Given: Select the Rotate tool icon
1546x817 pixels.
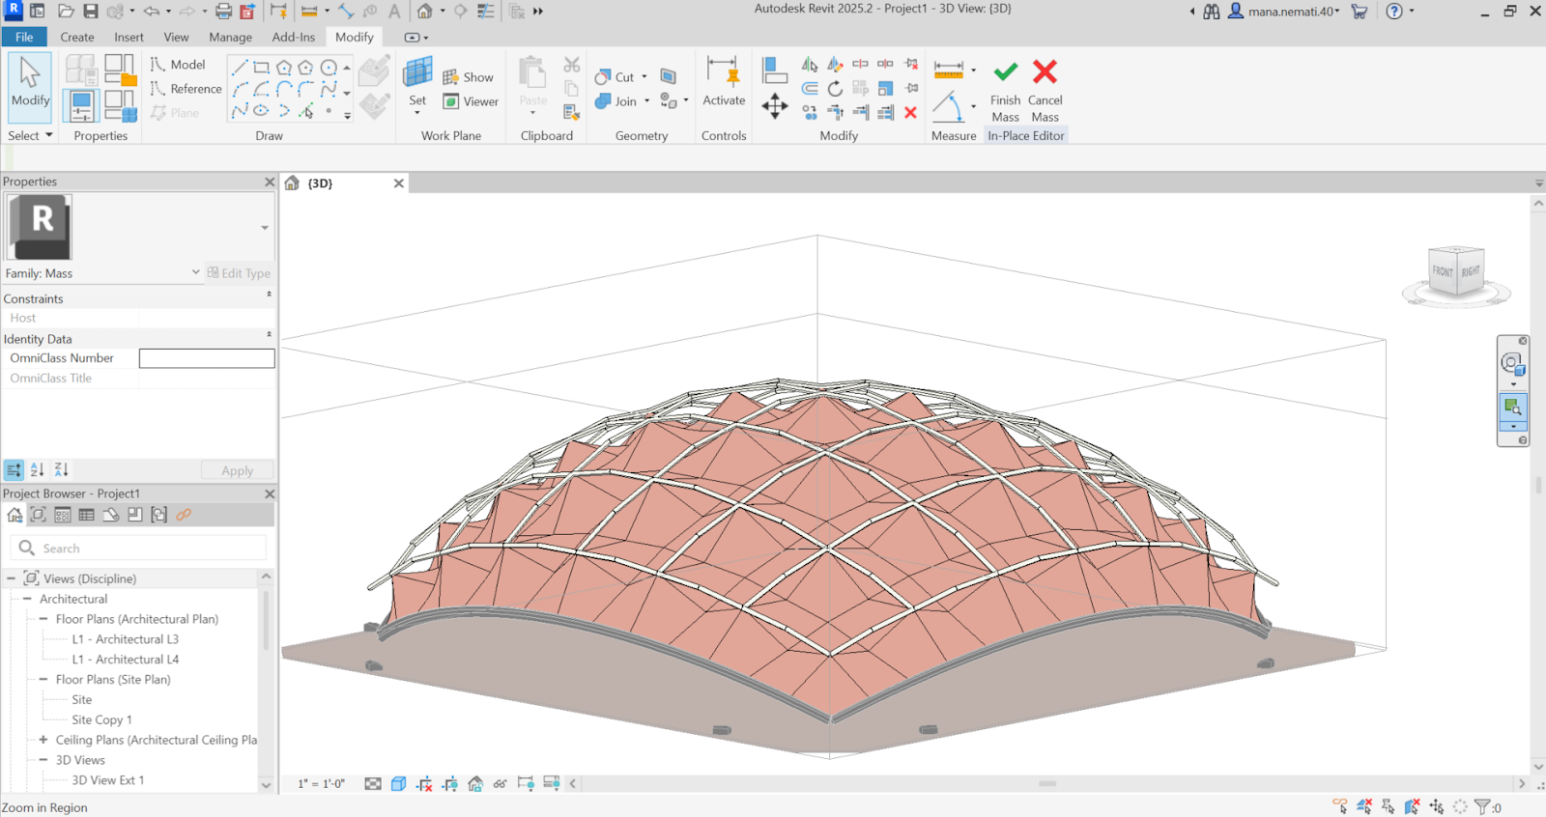Looking at the screenshot, I should pos(835,89).
